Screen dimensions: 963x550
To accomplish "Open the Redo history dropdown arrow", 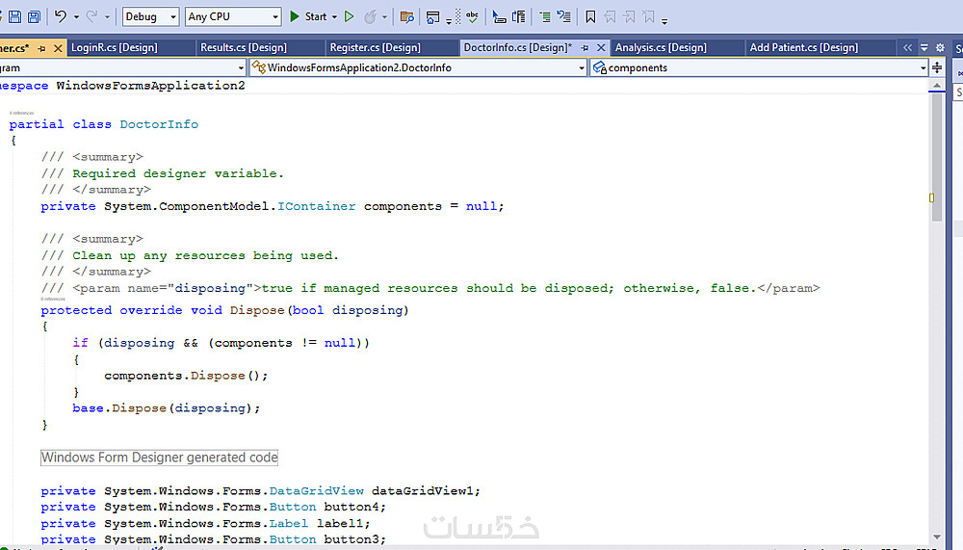I will [x=108, y=17].
